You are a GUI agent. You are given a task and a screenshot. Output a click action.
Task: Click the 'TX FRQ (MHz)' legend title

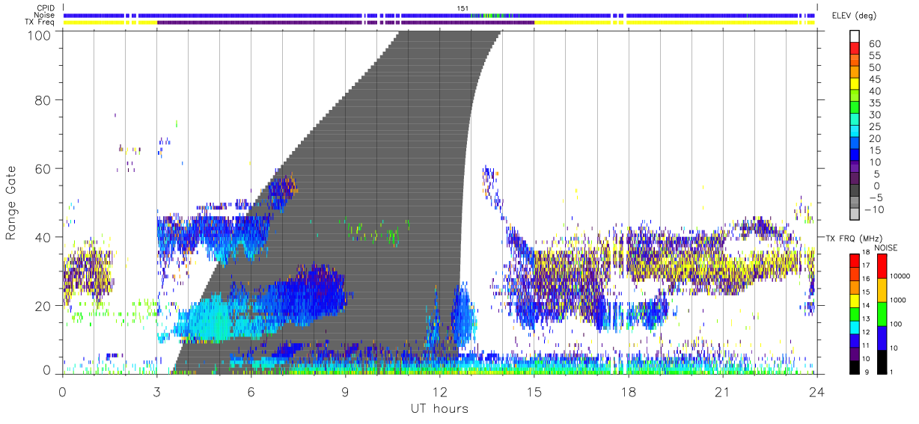[852, 238]
